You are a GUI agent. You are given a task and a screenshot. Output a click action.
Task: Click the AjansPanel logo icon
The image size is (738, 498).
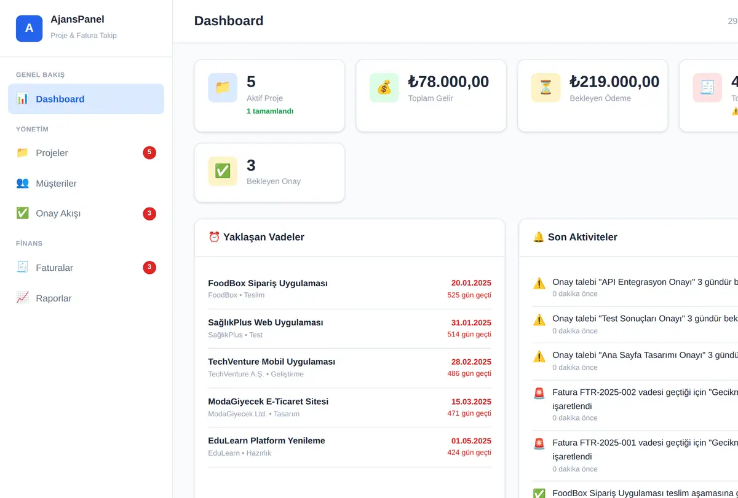[29, 28]
